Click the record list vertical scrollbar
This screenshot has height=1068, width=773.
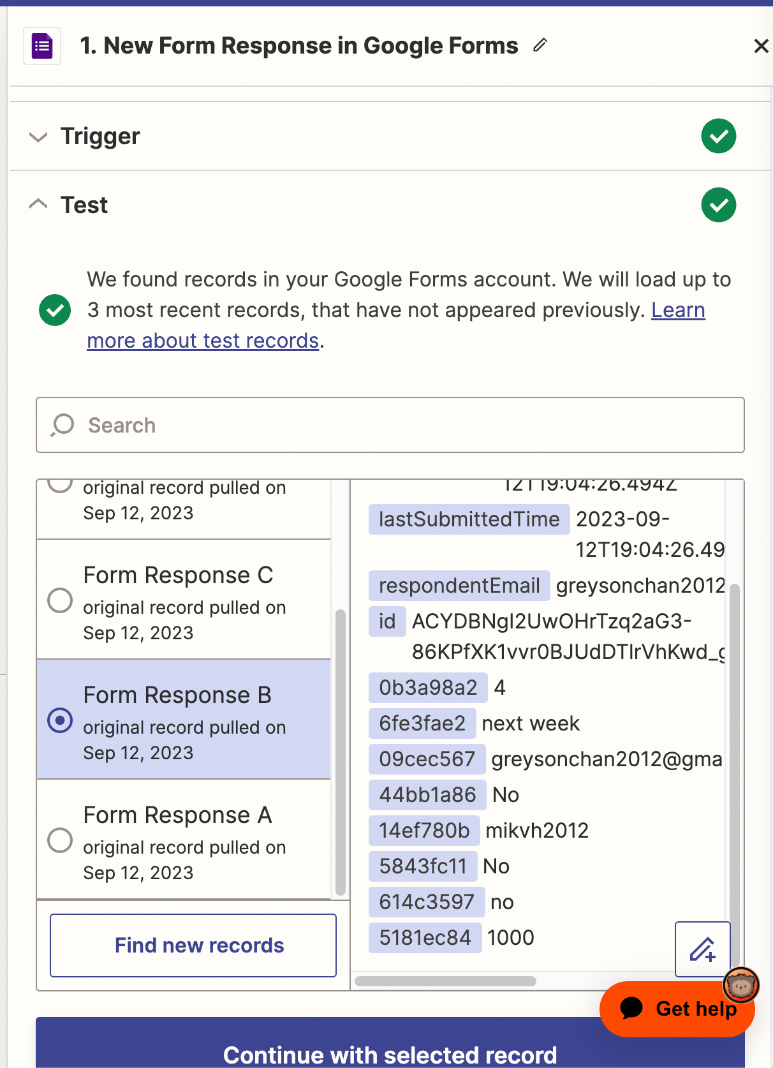coord(340,753)
